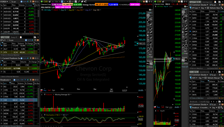Toggle Snap checkbox in right chart palette
Viewport: 224px width, 127px height.
point(183,54)
